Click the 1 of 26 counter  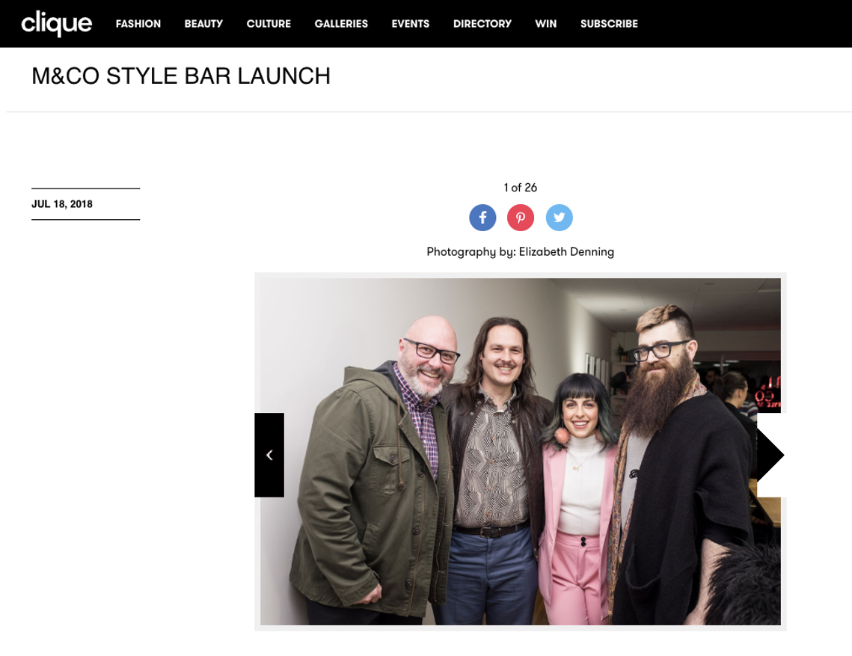tap(521, 188)
